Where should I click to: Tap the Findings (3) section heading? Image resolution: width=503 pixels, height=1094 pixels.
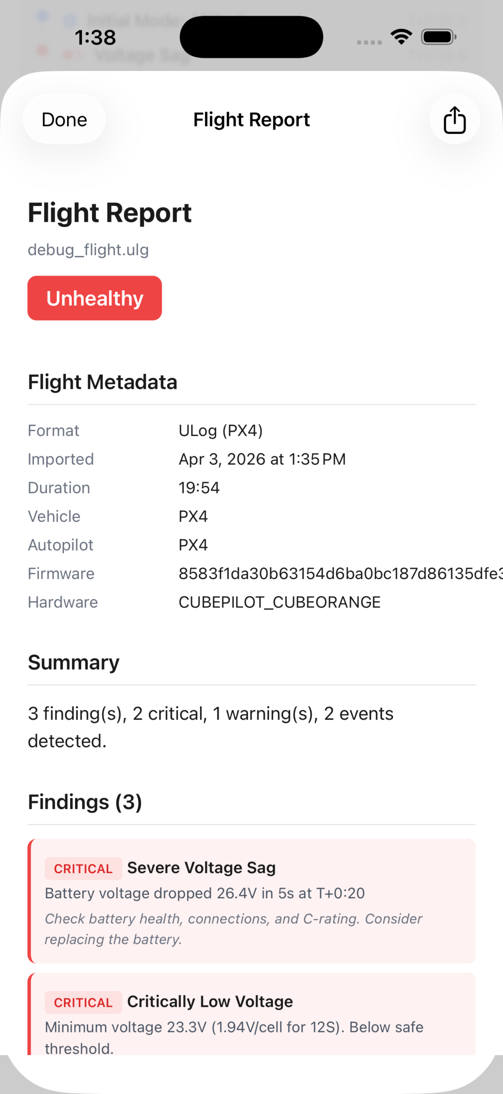(85, 802)
